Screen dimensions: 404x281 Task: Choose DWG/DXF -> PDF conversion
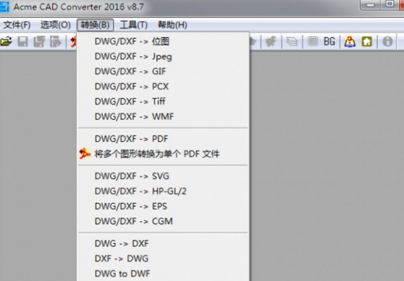pos(163,139)
